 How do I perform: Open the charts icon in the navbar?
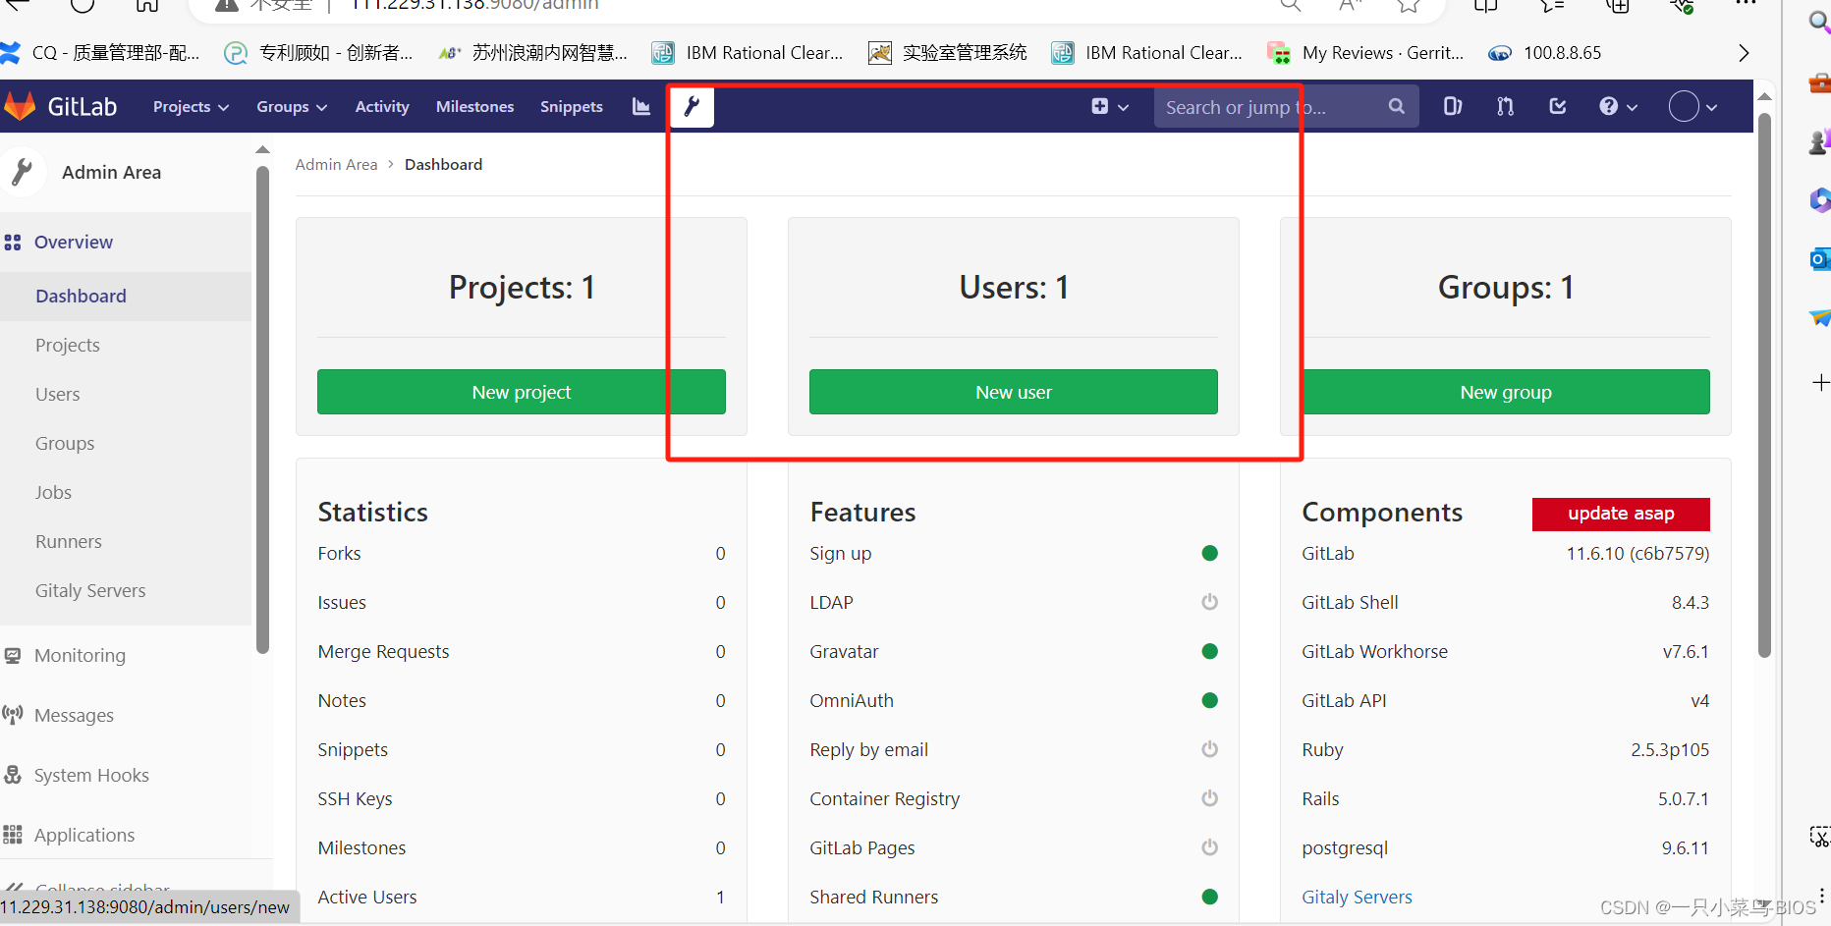tap(640, 106)
